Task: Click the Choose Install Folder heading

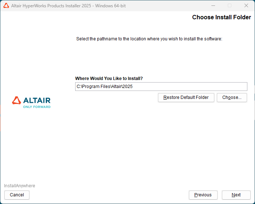Action: click(x=221, y=17)
